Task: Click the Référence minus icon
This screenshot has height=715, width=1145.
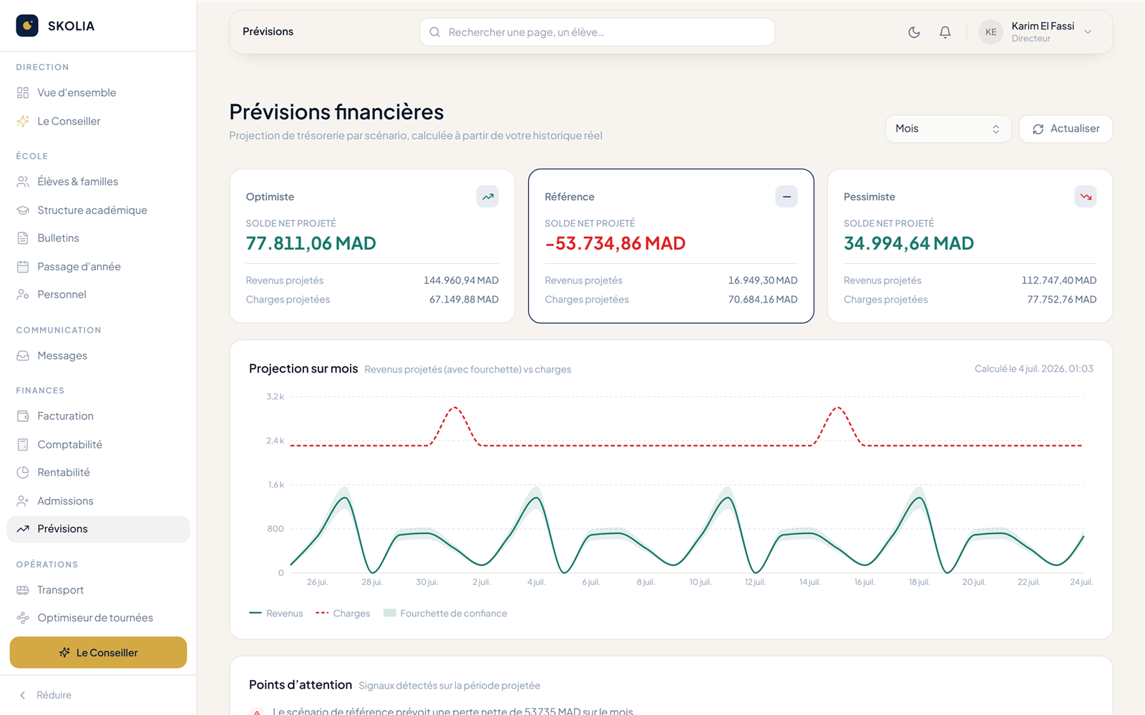Action: [x=786, y=197]
